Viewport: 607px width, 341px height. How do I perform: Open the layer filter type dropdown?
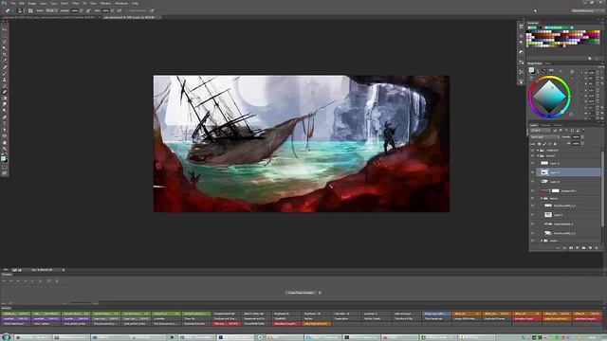[x=541, y=131]
